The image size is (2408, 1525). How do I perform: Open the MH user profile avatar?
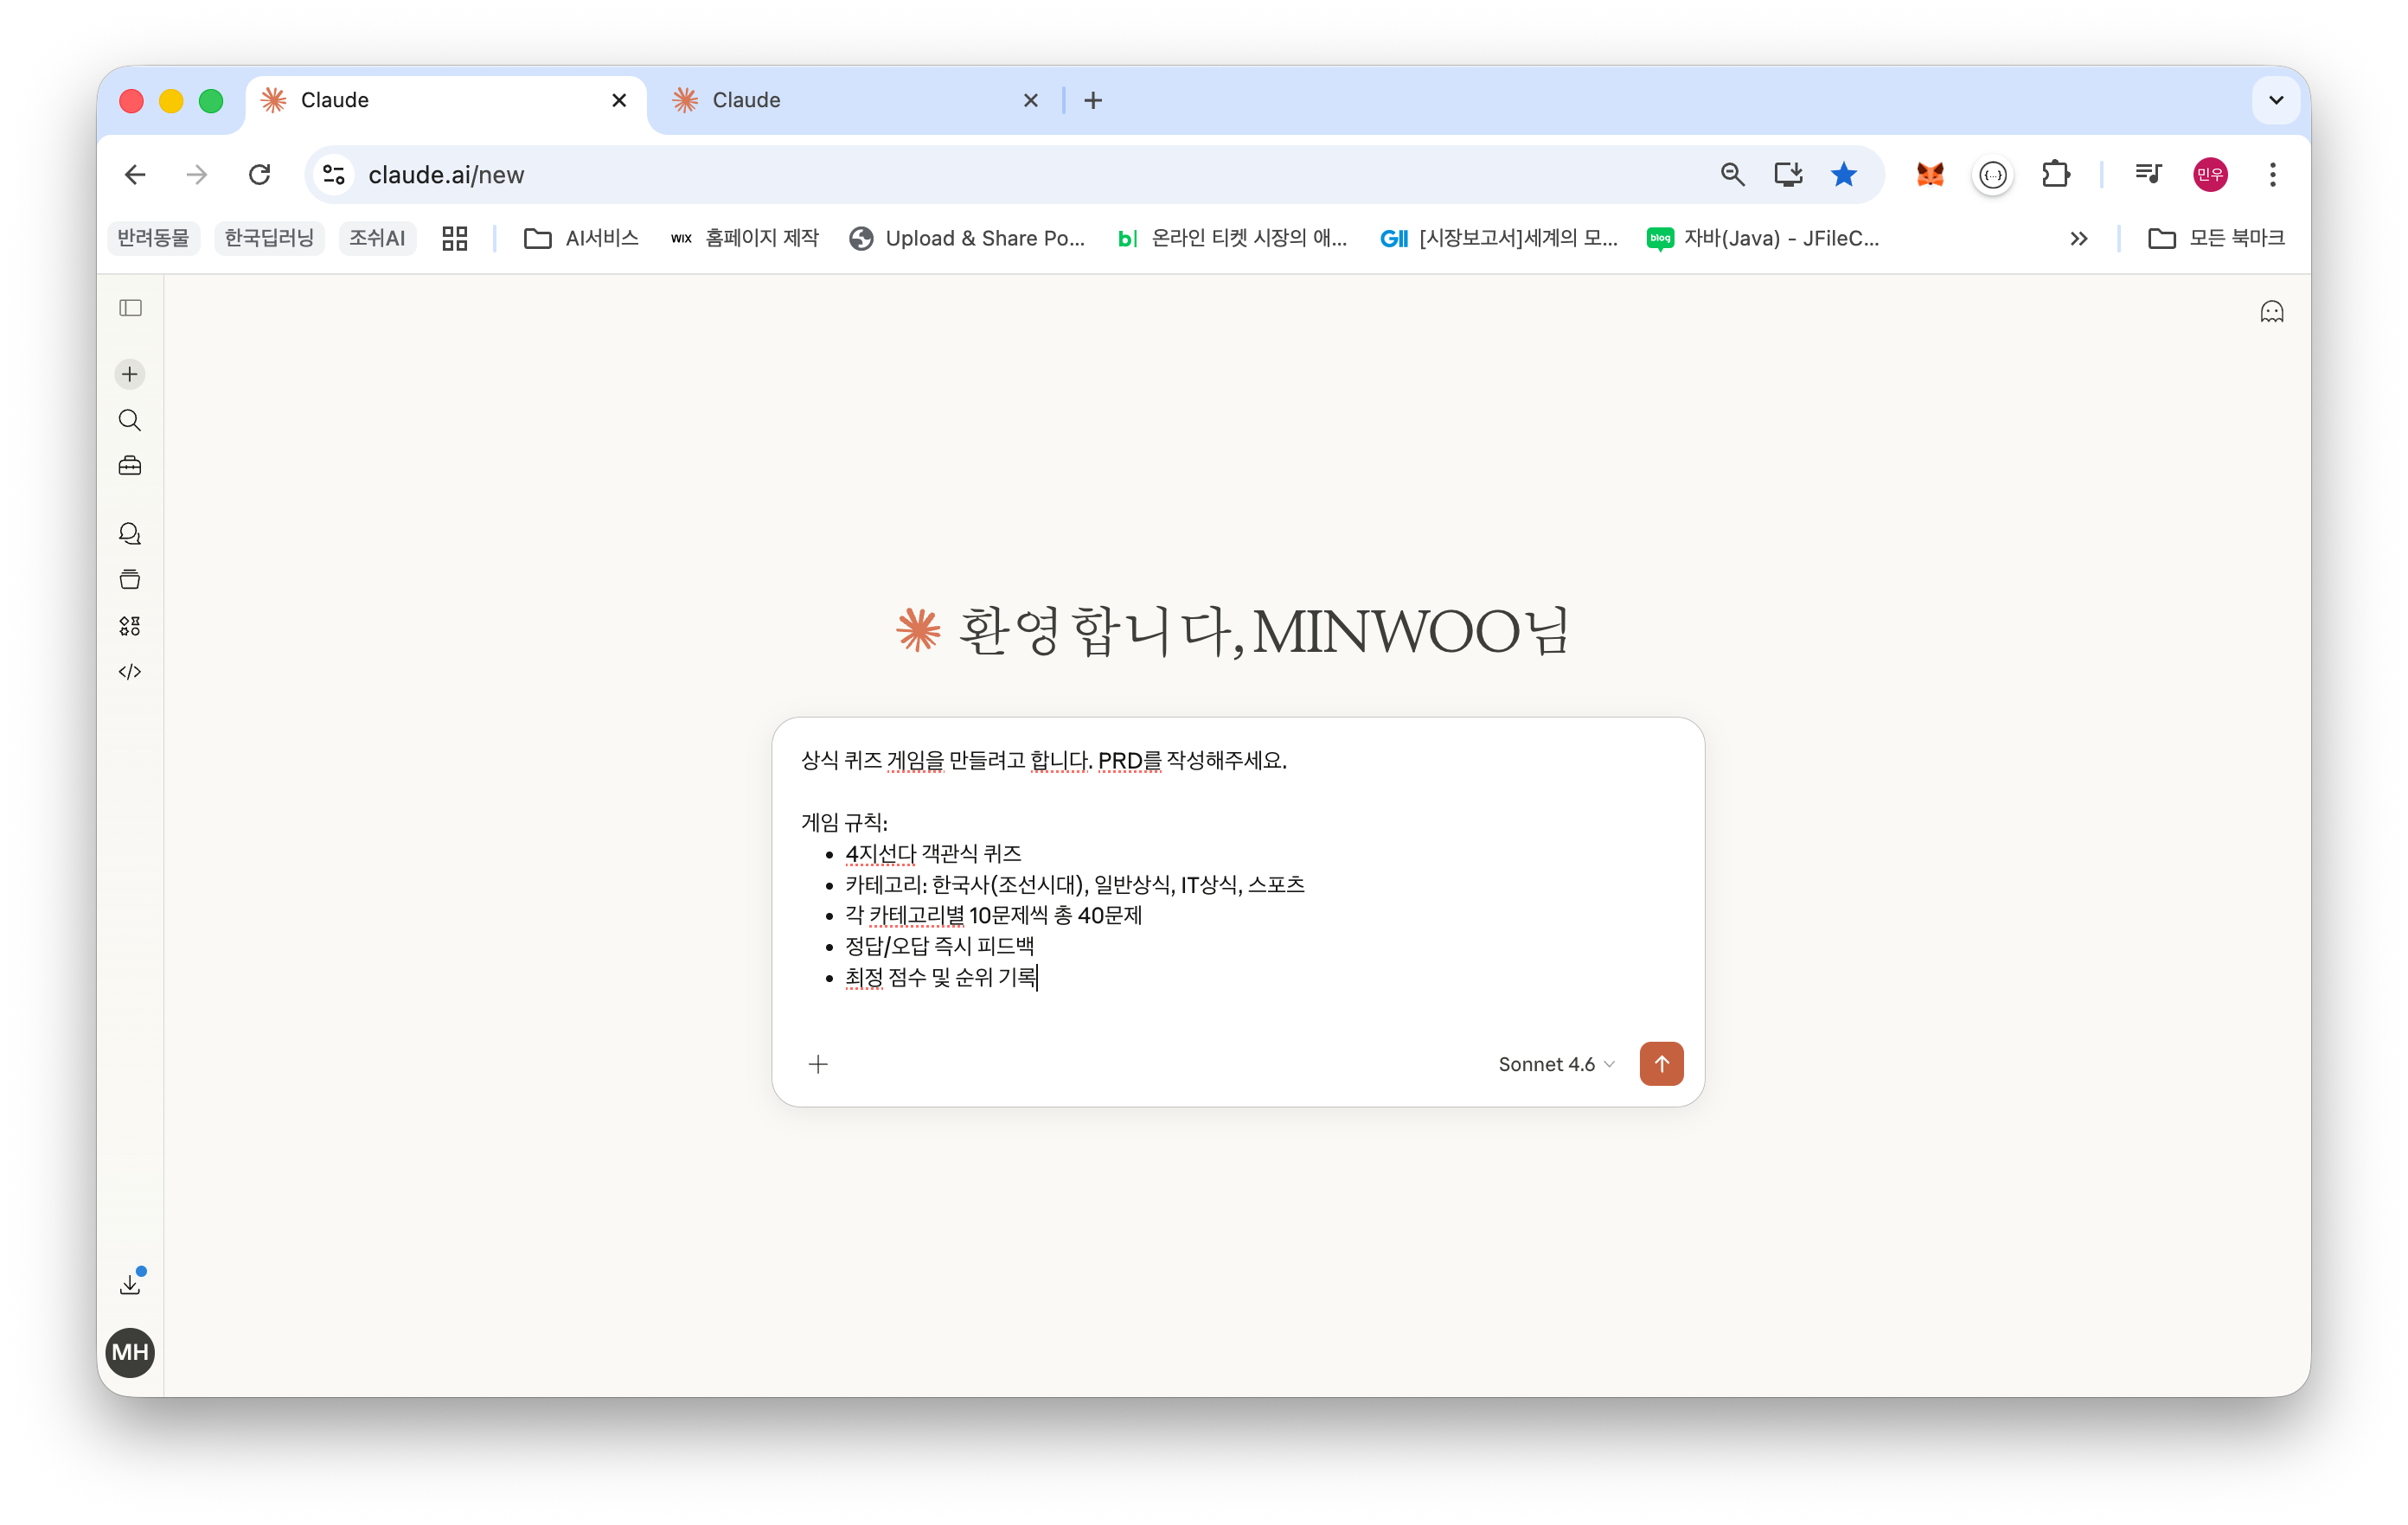tap(130, 1352)
